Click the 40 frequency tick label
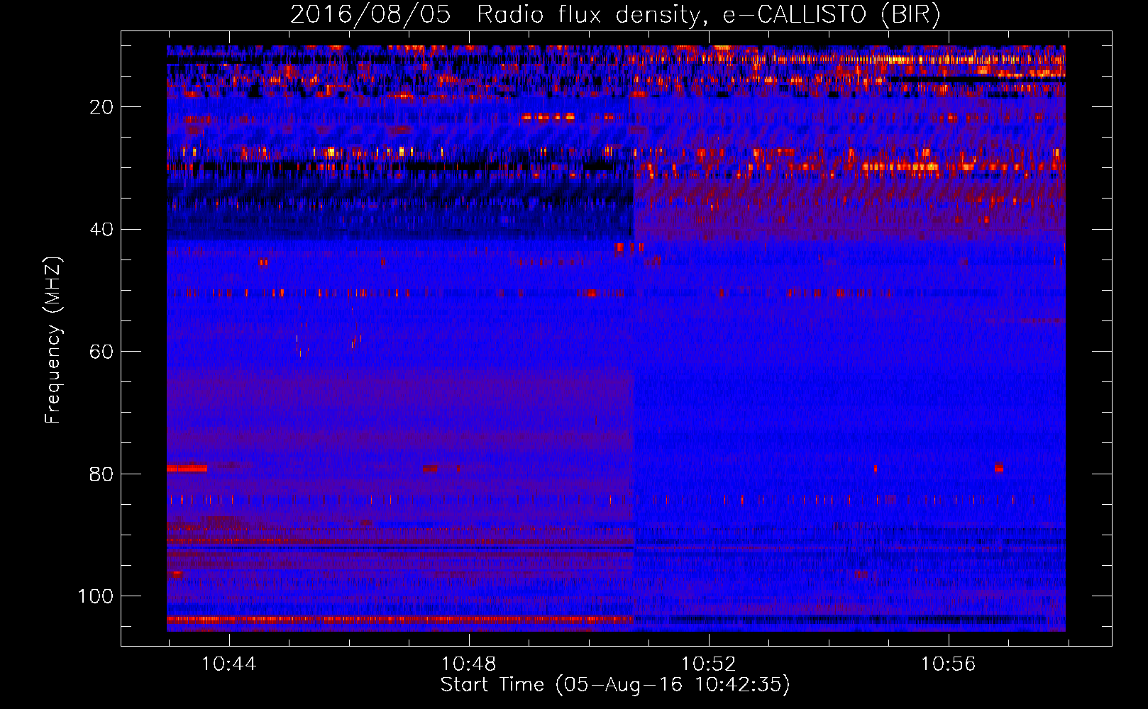The width and height of the screenshot is (1148, 709). pos(102,230)
